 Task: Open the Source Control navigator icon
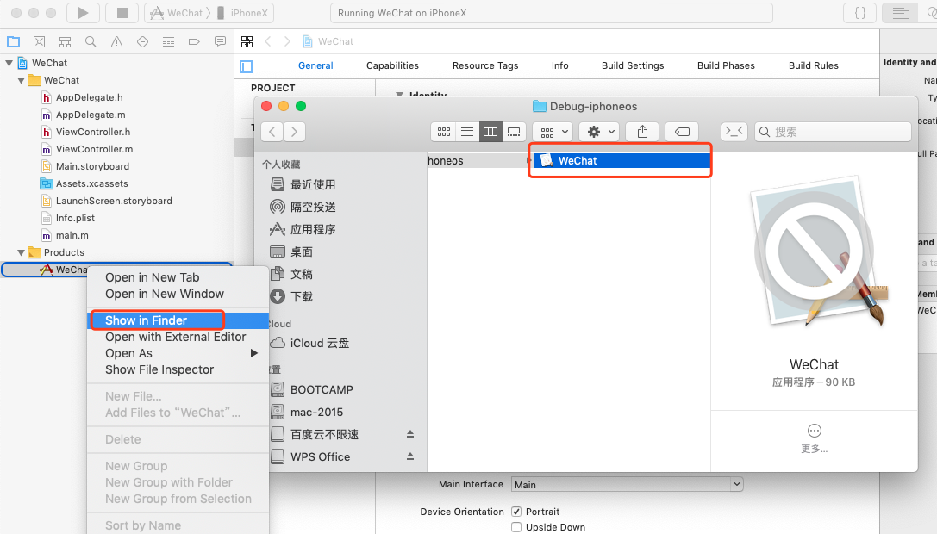[39, 41]
